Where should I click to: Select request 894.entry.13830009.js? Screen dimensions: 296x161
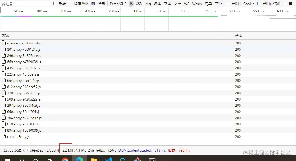point(117,130)
